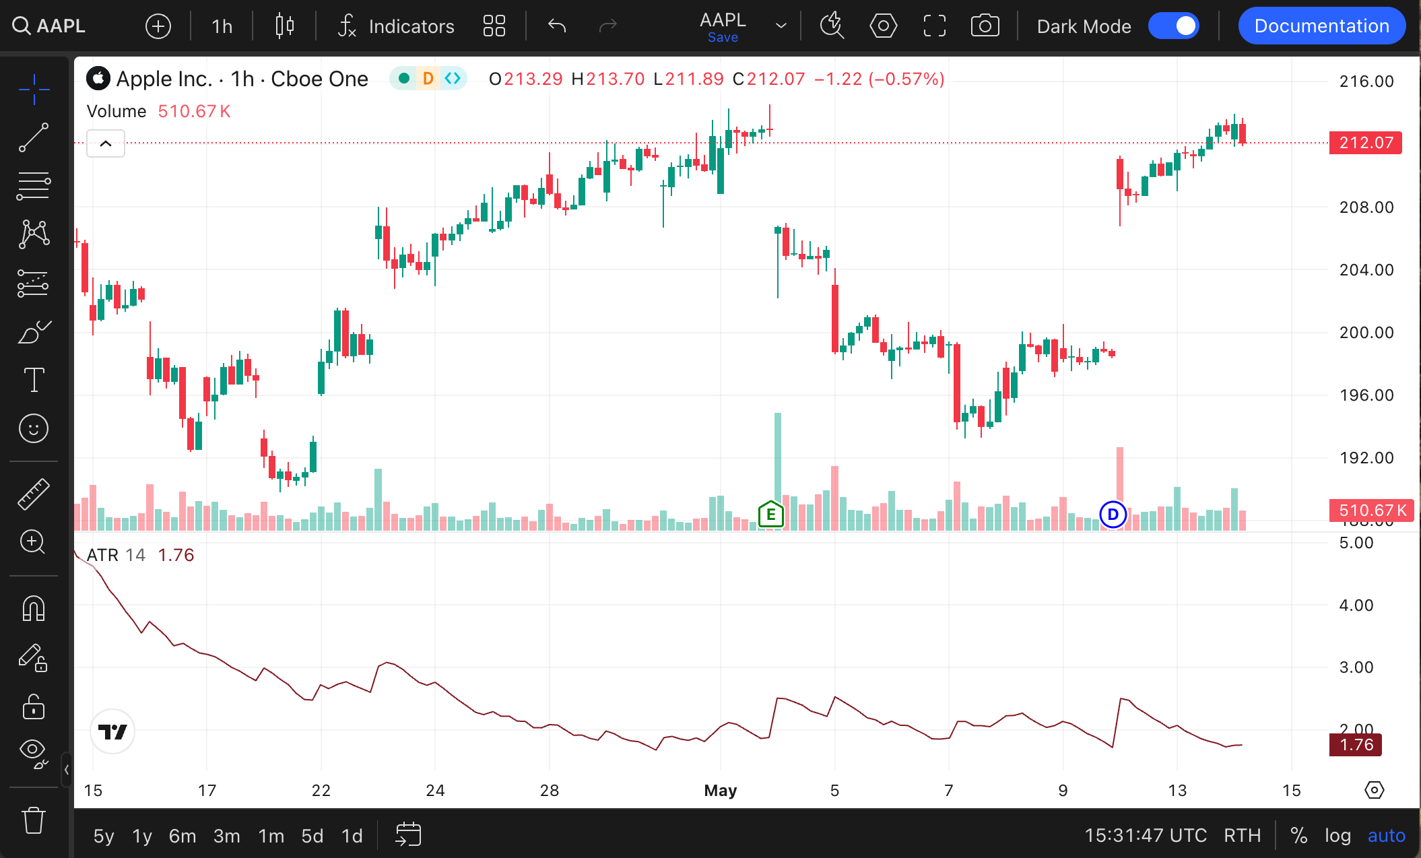Expand the AAPL Save layout dropdown
Viewport: 1421px width, 858px height.
[781, 26]
